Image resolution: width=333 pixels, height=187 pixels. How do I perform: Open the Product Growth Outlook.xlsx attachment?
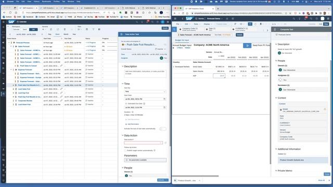coord(303,160)
